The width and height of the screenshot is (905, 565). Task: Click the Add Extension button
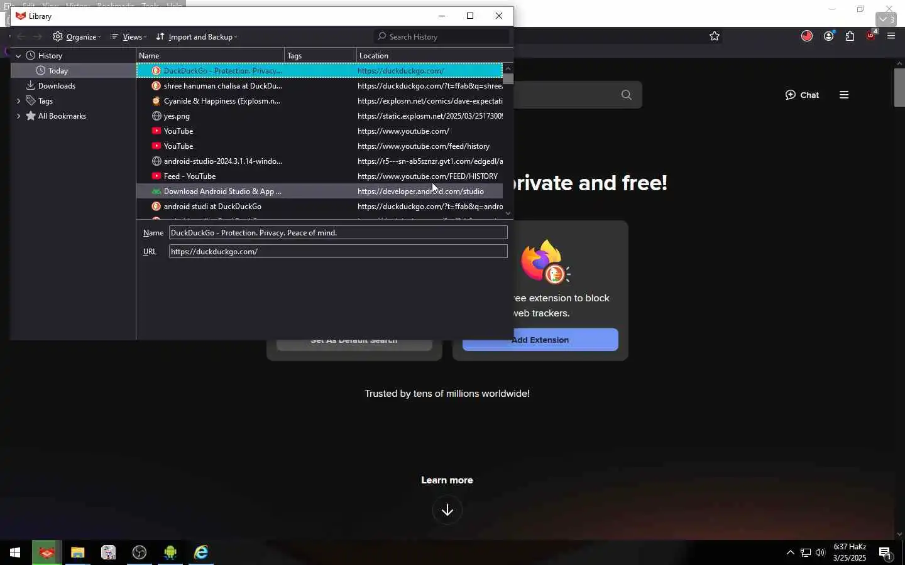(540, 340)
